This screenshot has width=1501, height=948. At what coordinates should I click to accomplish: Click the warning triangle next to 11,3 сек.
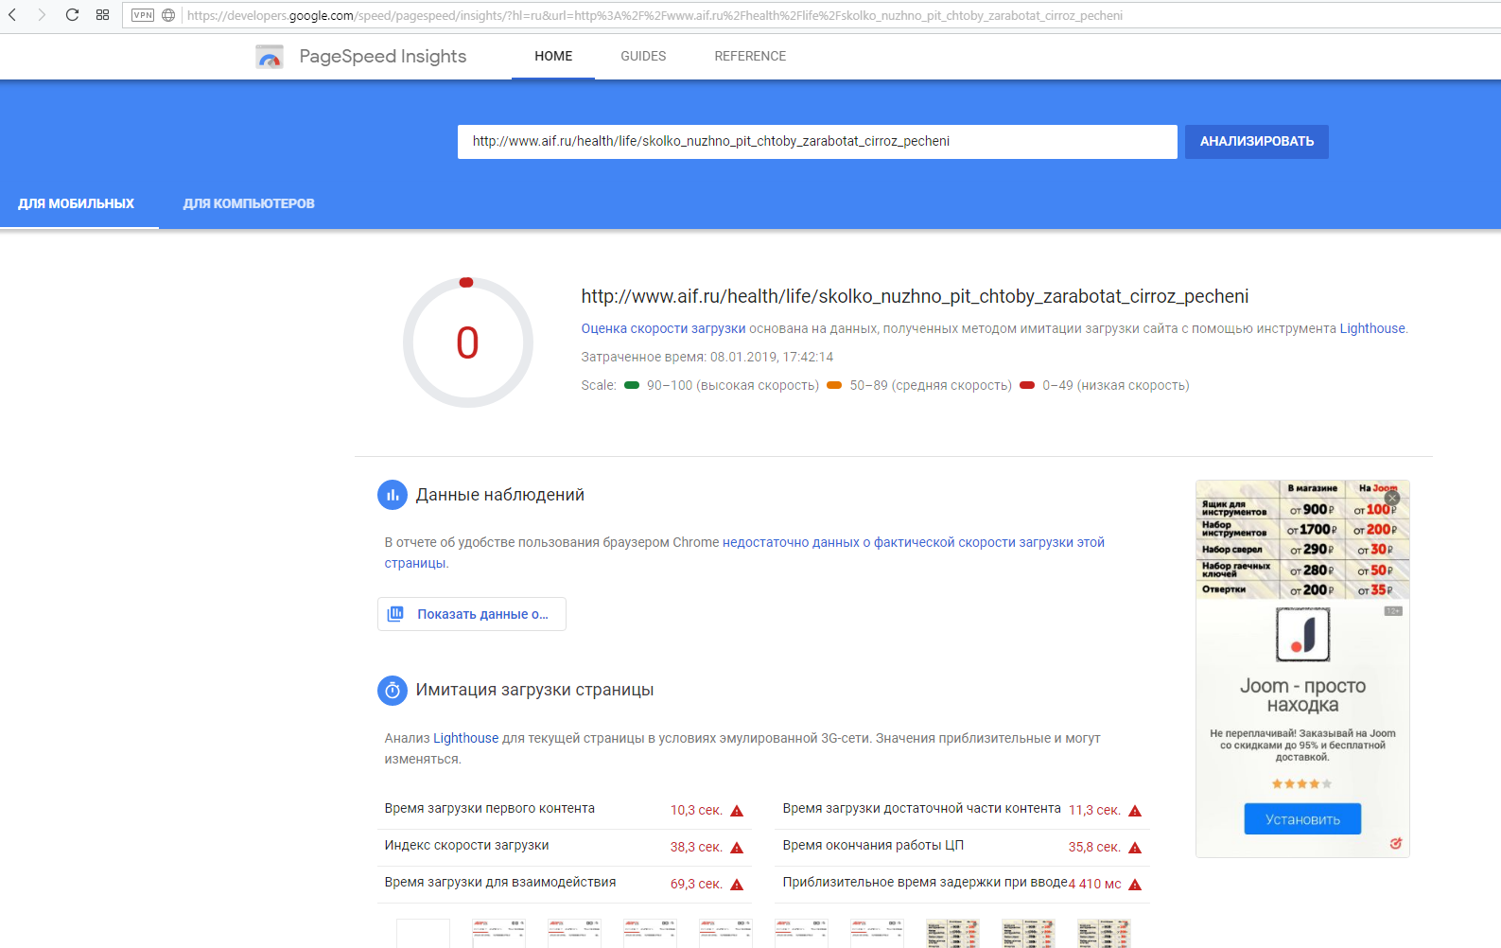(1135, 811)
